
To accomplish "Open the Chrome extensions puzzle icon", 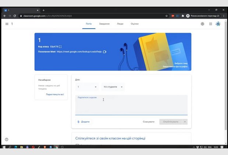I will tap(183, 16).
